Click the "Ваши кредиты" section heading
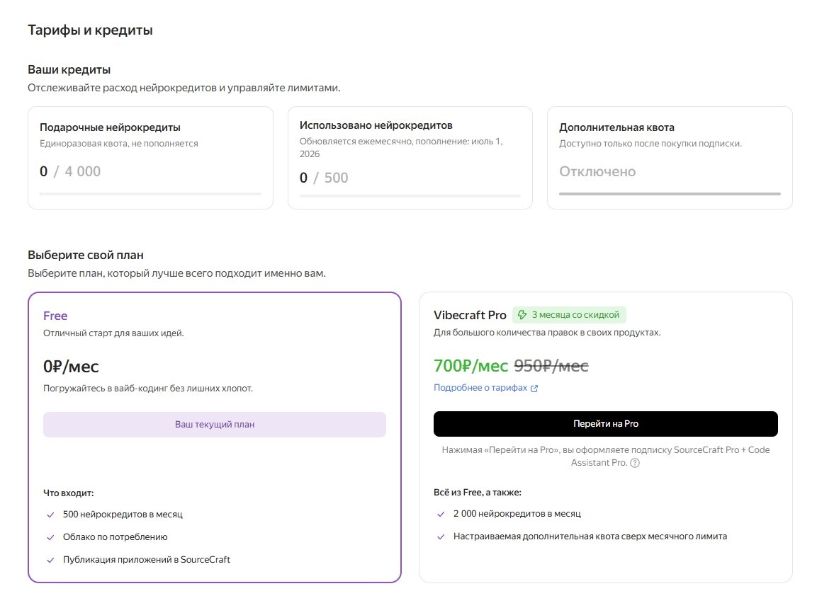The height and width of the screenshot is (591, 817). pyautogui.click(x=69, y=69)
